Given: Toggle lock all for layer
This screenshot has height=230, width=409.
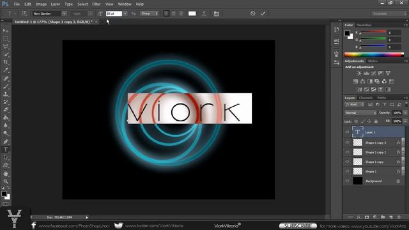Looking at the screenshot, I should pyautogui.click(x=376, y=121).
